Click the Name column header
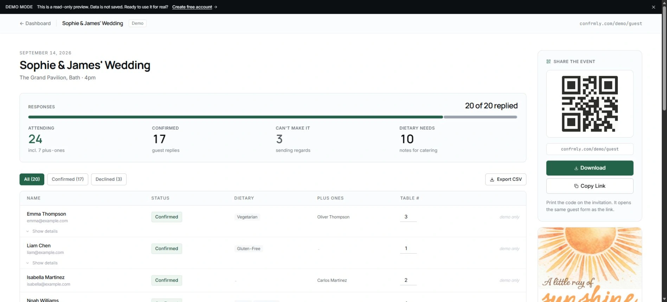 [34, 198]
